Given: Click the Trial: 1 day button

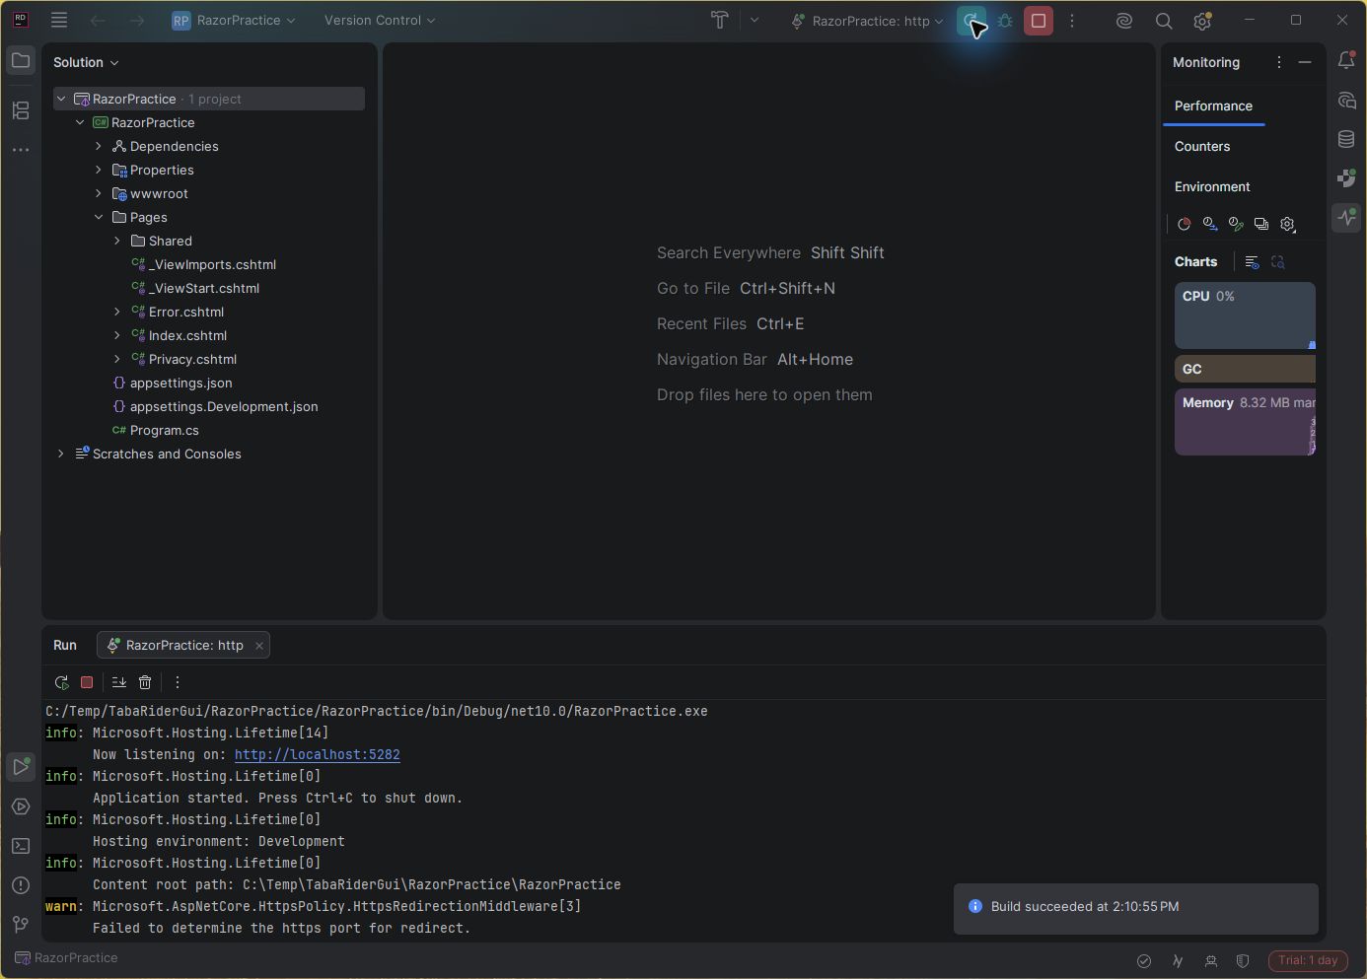Looking at the screenshot, I should 1308,960.
